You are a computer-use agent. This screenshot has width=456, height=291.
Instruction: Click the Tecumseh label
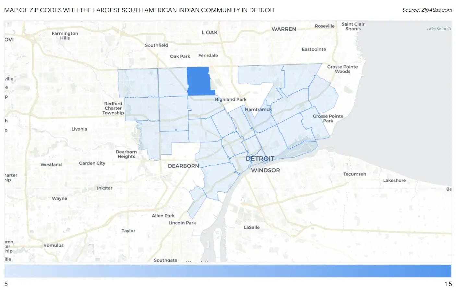coord(354,174)
